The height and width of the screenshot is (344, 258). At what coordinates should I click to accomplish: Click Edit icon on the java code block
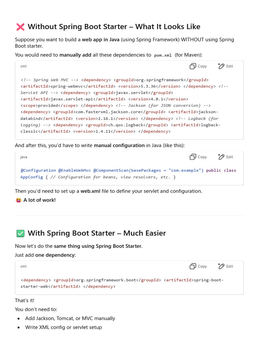coord(221,157)
